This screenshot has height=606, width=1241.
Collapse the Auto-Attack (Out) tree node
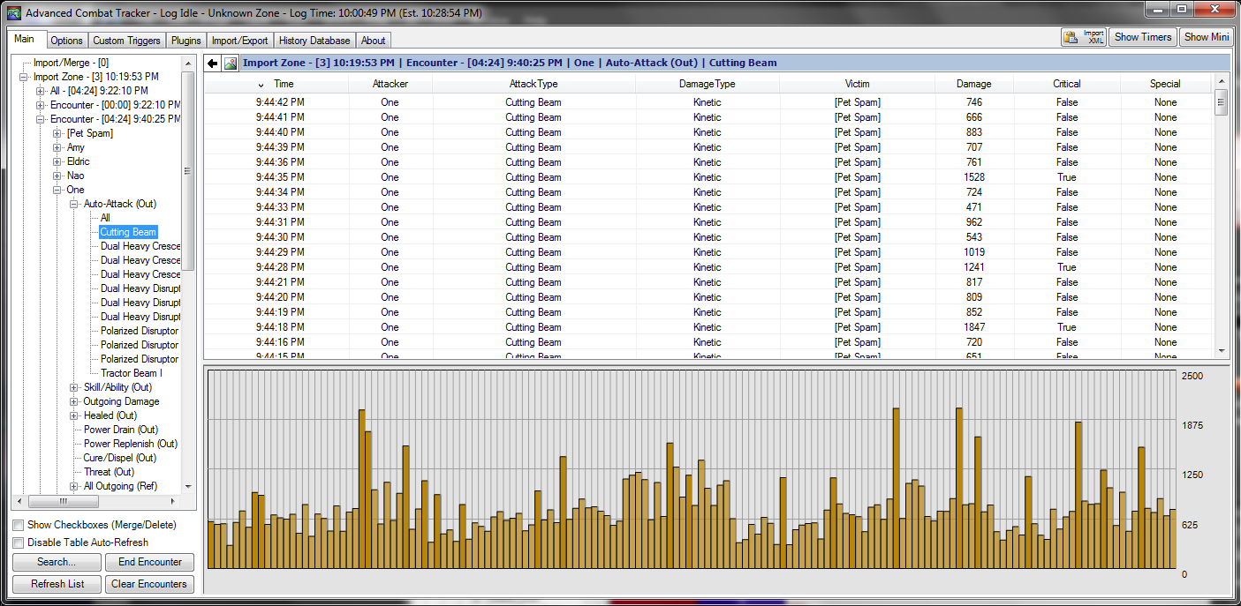(x=74, y=204)
